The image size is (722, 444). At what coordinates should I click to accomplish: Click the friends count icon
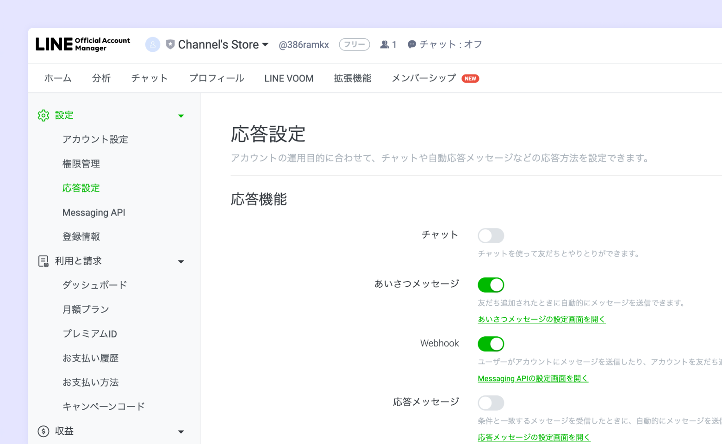(x=385, y=44)
